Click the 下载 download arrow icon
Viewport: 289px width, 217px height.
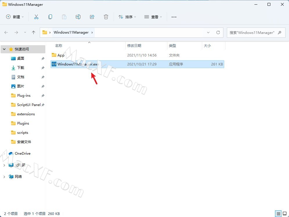coord(13,68)
